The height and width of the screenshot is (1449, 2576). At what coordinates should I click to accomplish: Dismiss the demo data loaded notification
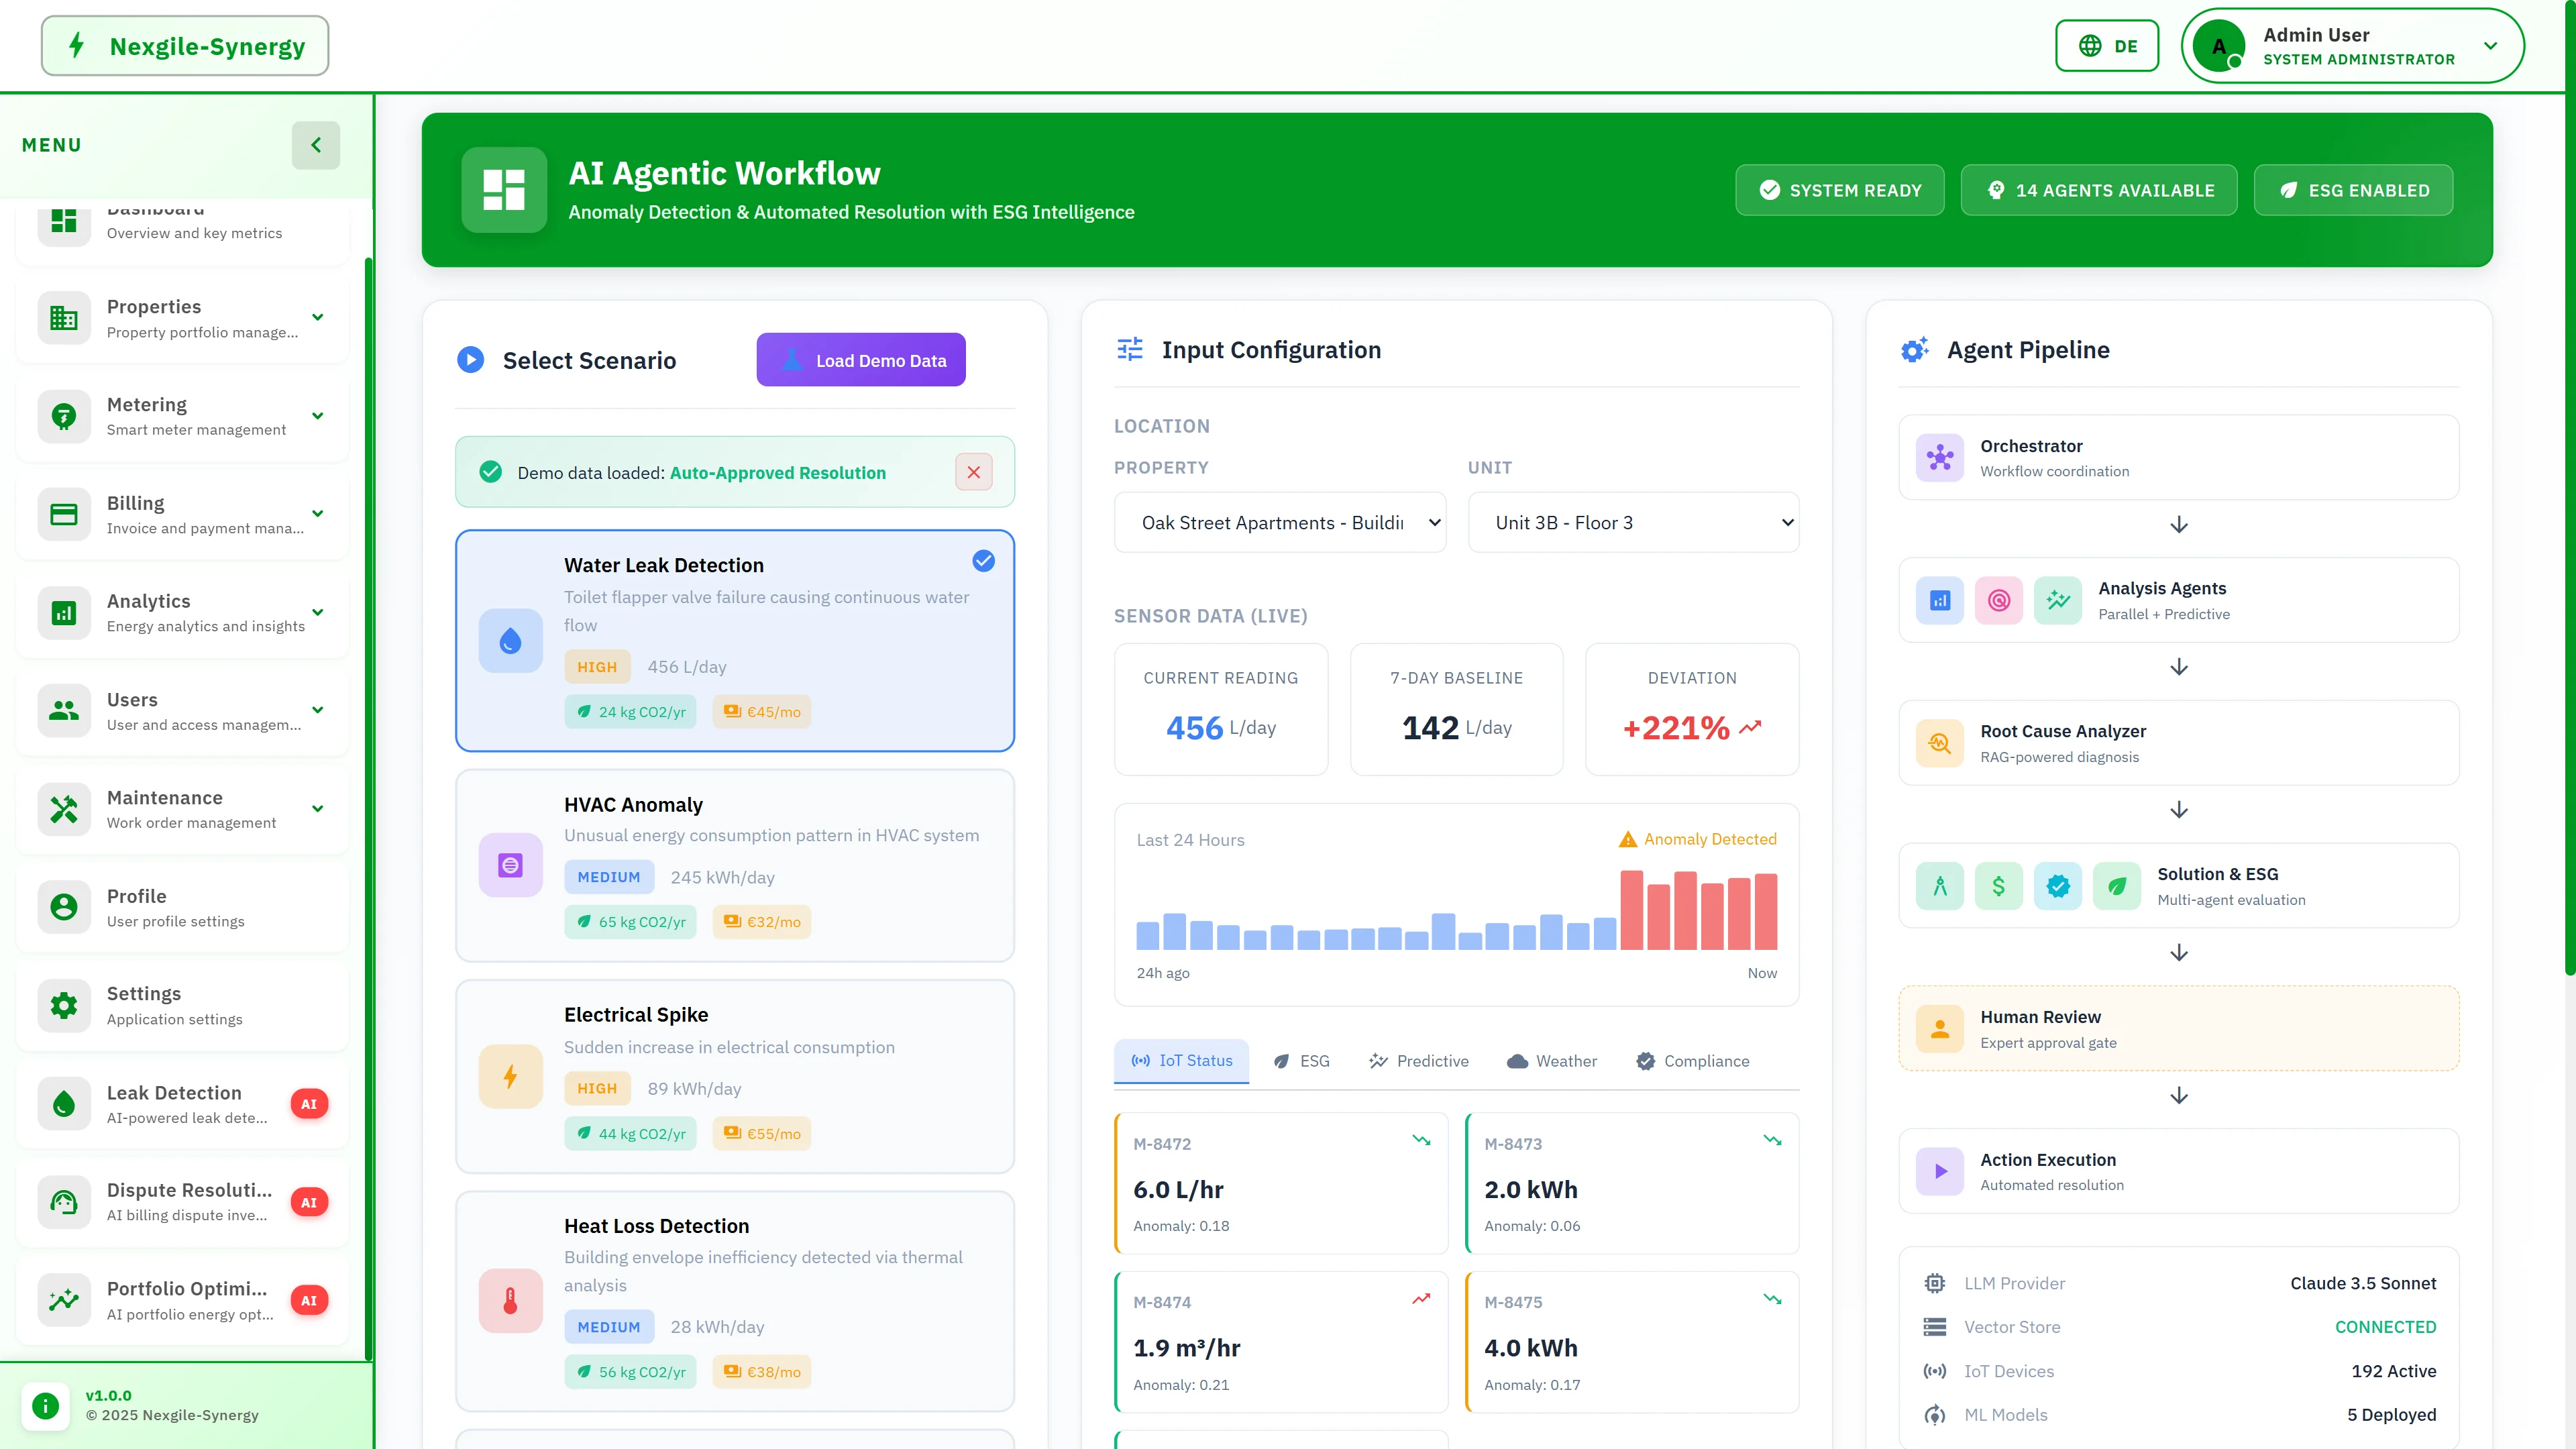[973, 471]
